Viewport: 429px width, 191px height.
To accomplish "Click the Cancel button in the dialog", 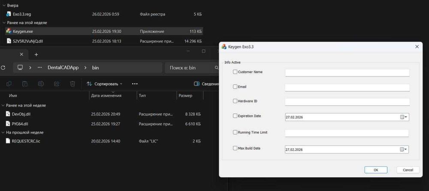I will 408,170.
